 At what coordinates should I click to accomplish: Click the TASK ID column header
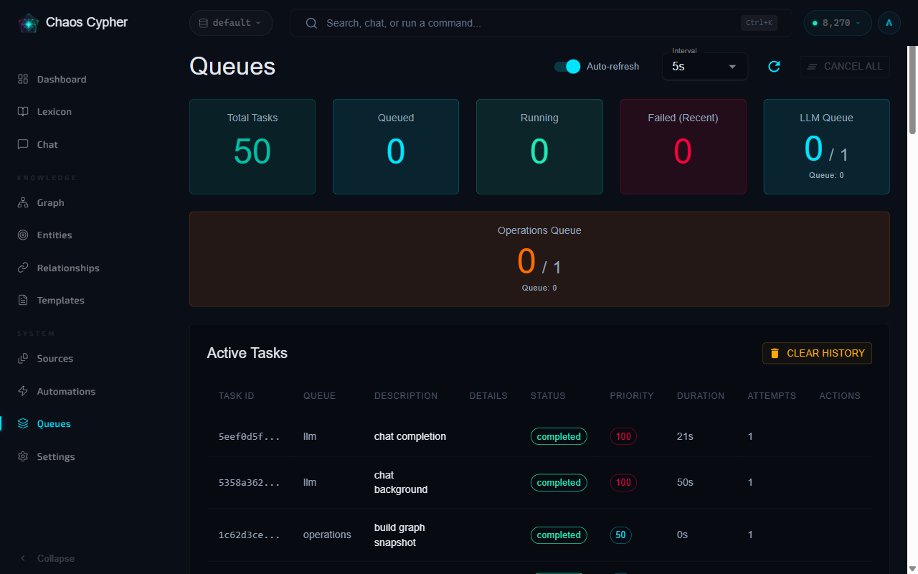pos(237,396)
